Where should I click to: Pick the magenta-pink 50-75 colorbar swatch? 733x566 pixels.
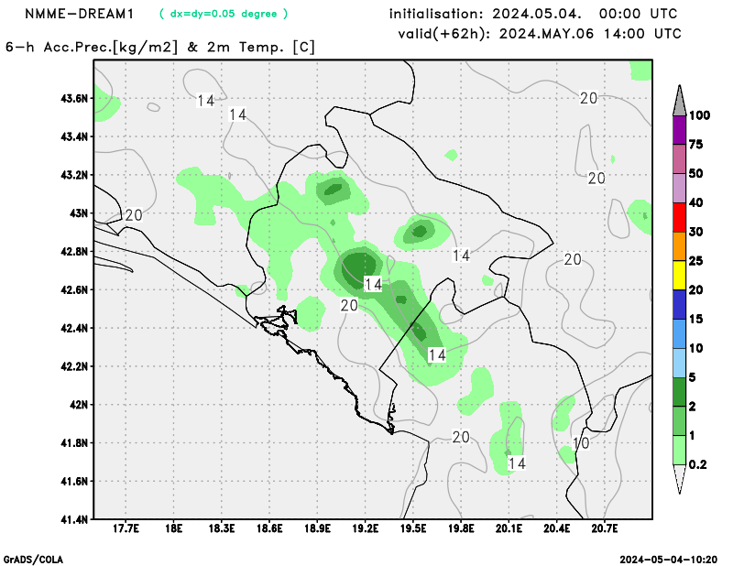click(679, 159)
